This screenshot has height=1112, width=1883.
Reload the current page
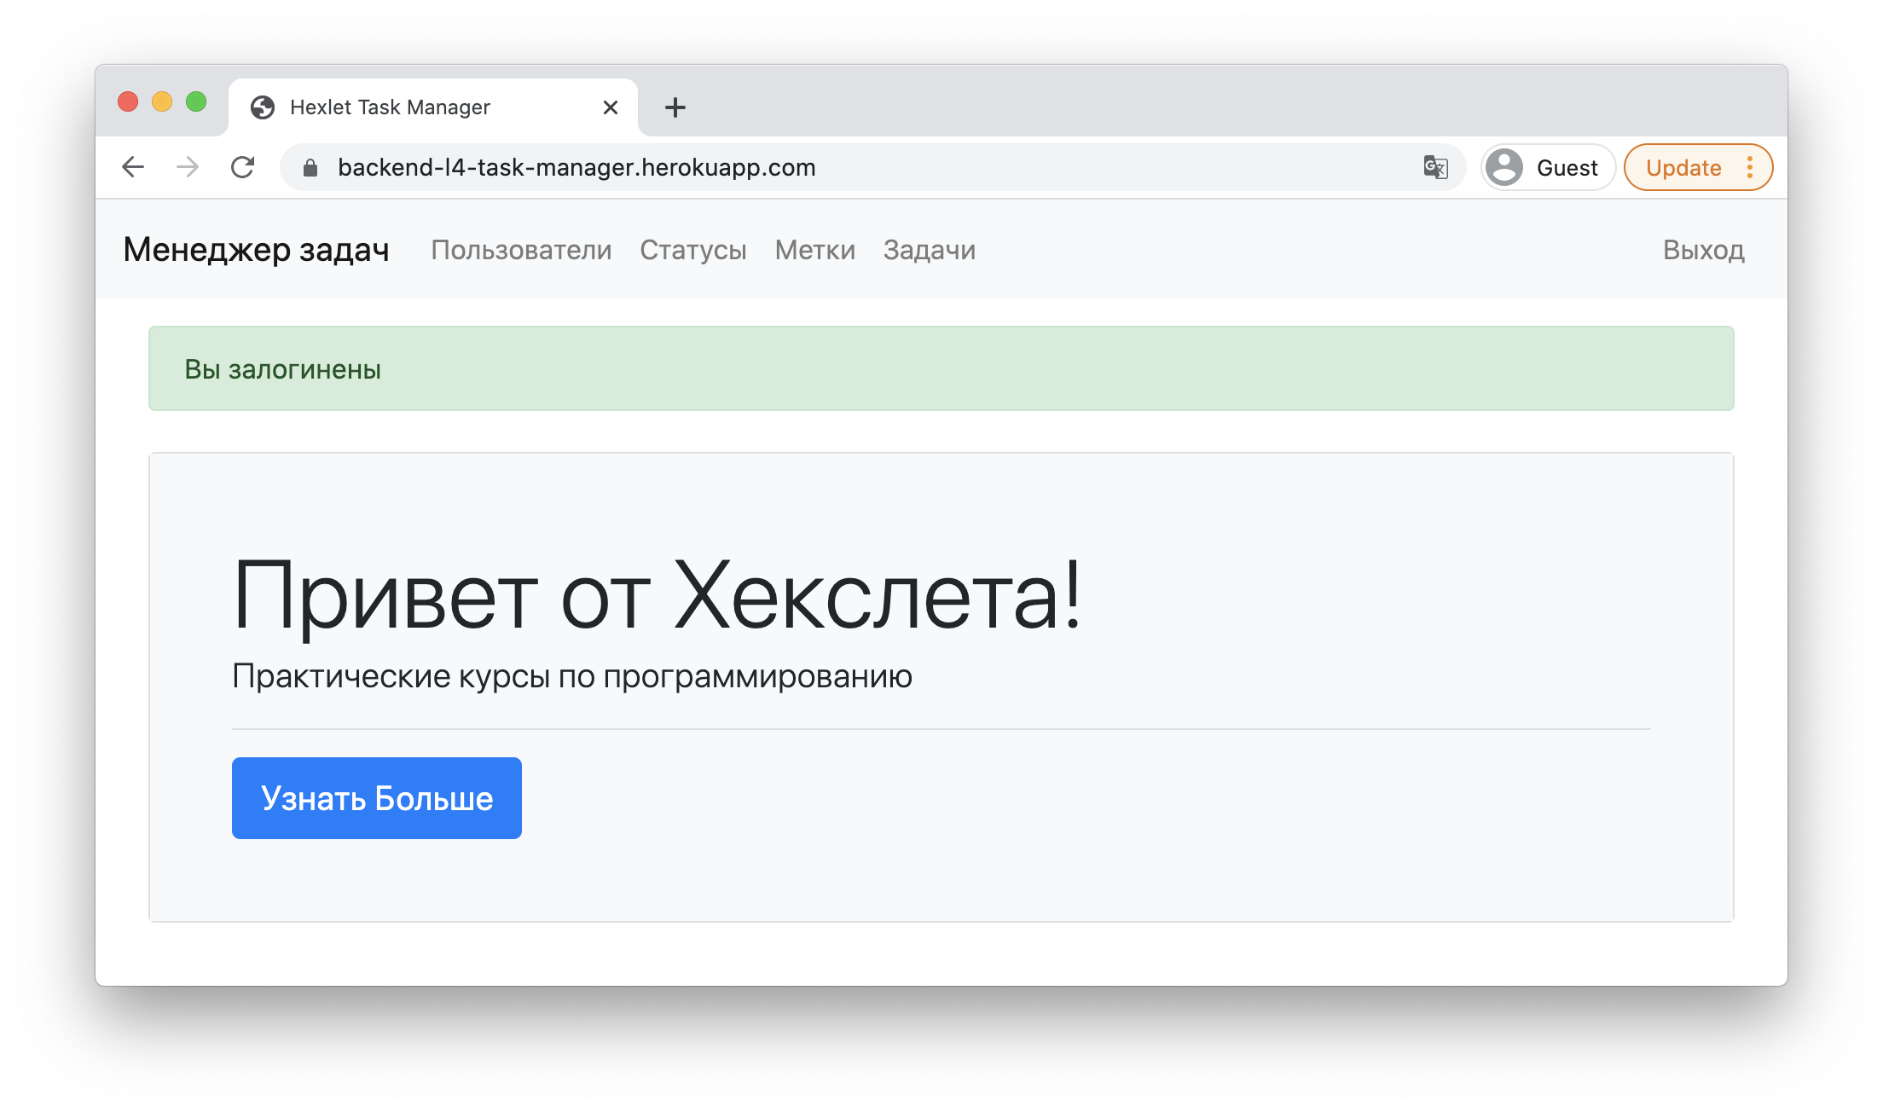[x=243, y=167]
